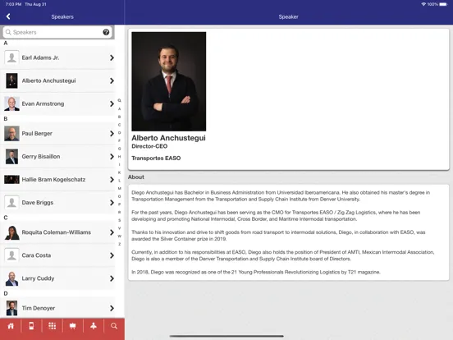This screenshot has width=453, height=340.
Task: Tap the home icon in bottom toolbar
Action: coord(11,326)
